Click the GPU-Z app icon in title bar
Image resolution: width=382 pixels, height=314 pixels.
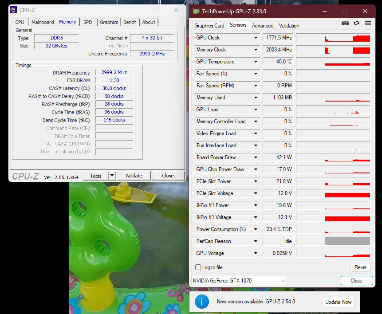click(x=196, y=11)
